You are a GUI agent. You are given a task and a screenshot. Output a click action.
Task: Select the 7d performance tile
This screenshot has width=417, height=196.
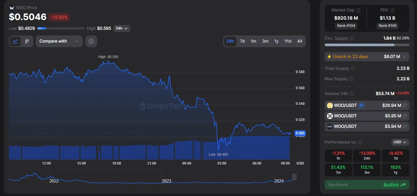[x=395, y=156]
